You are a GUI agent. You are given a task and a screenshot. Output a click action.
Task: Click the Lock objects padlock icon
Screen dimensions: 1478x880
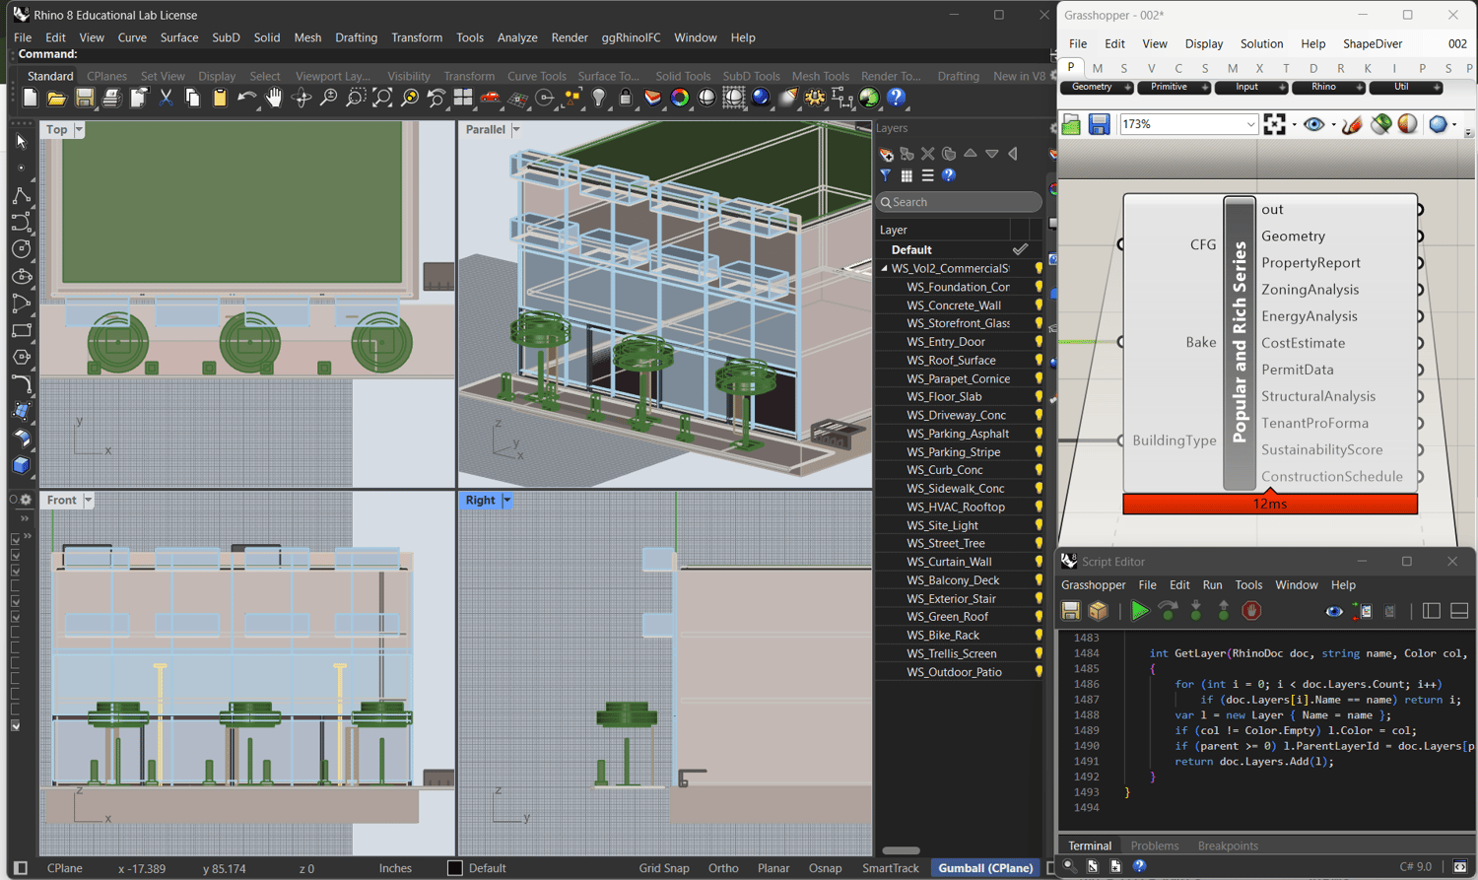[x=625, y=98]
